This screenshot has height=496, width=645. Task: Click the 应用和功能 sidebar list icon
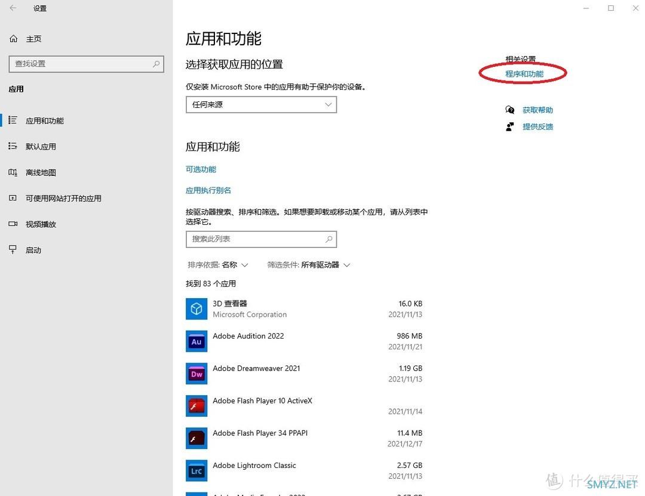[13, 120]
